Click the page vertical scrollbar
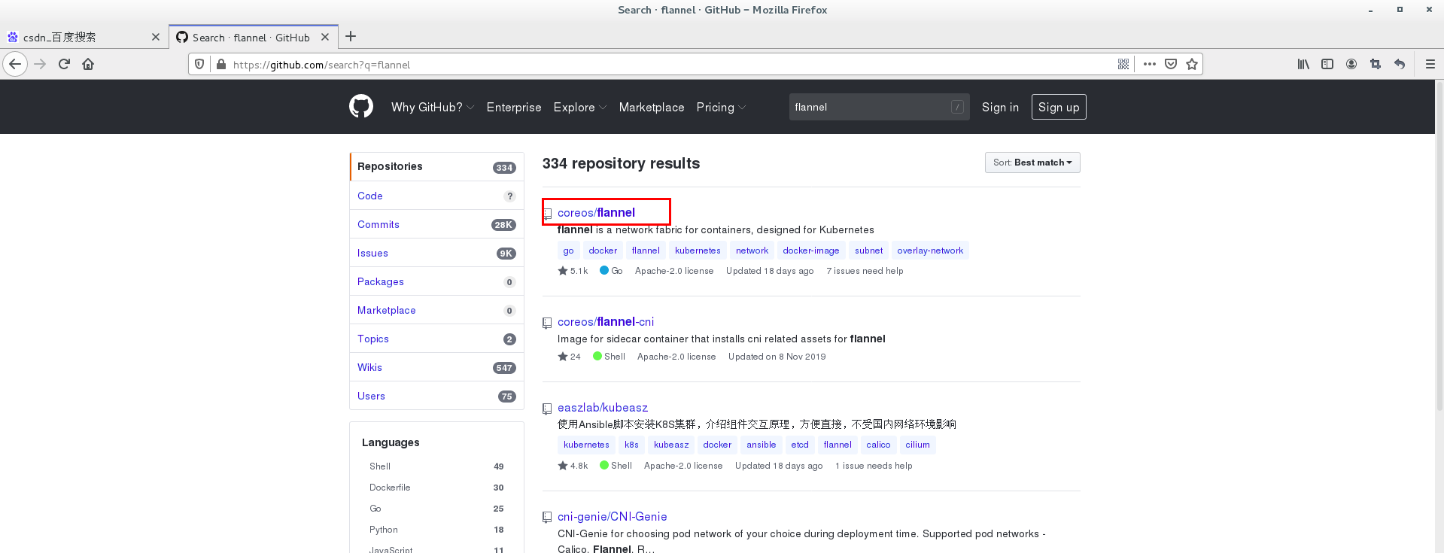 click(x=1439, y=245)
